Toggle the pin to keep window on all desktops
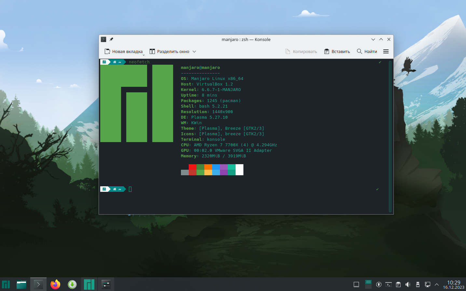The height and width of the screenshot is (291, 466). click(111, 39)
